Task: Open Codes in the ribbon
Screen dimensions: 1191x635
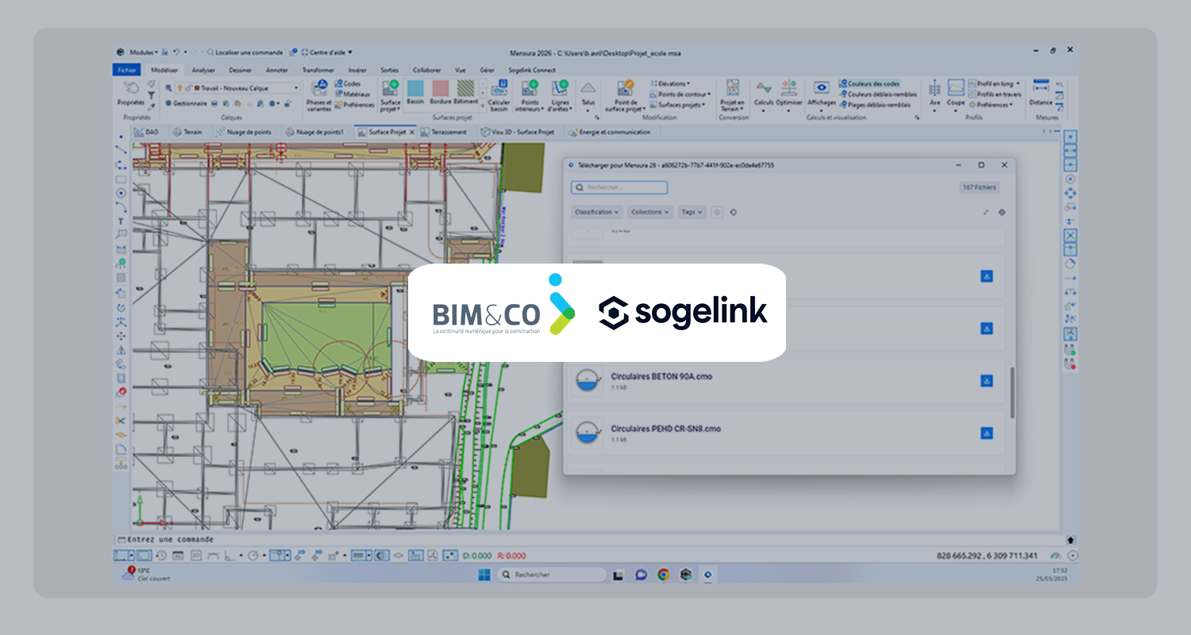Action: click(x=349, y=83)
